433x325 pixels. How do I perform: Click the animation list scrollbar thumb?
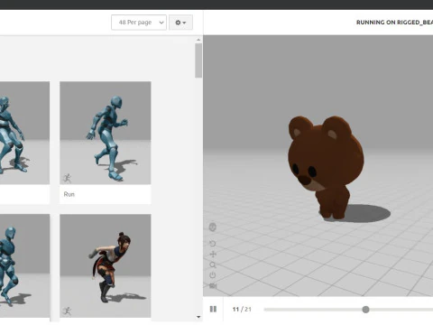(198, 60)
